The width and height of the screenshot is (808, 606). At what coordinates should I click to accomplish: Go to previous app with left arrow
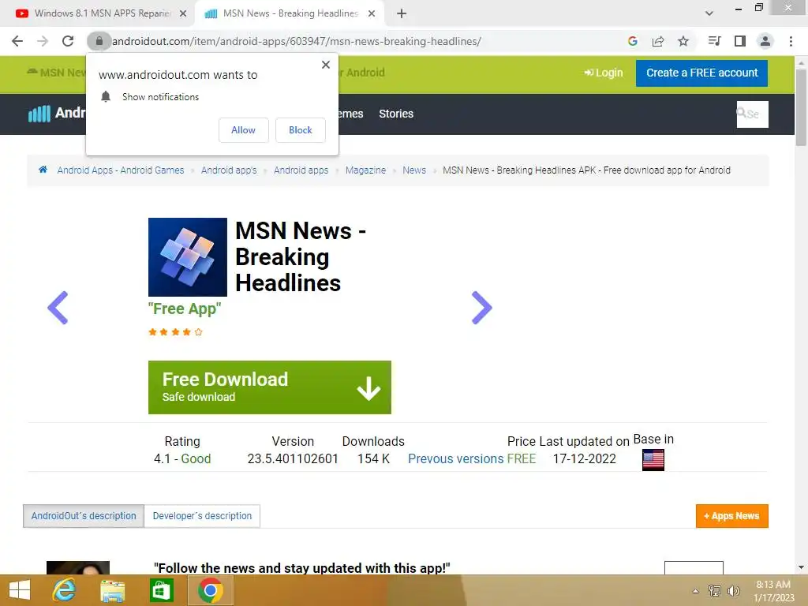tap(58, 308)
